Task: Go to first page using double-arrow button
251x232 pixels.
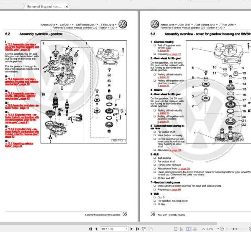Action: 90,229
